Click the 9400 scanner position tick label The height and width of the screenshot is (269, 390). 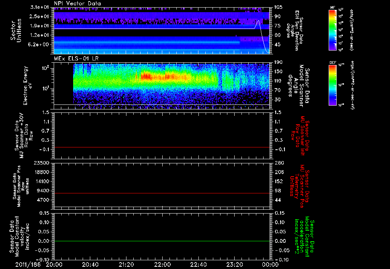(43, 191)
